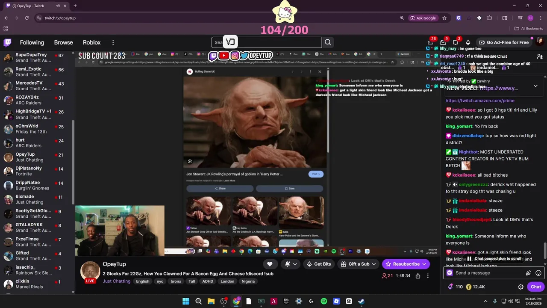
Task: Open the Twitch home logo
Action: (7, 42)
